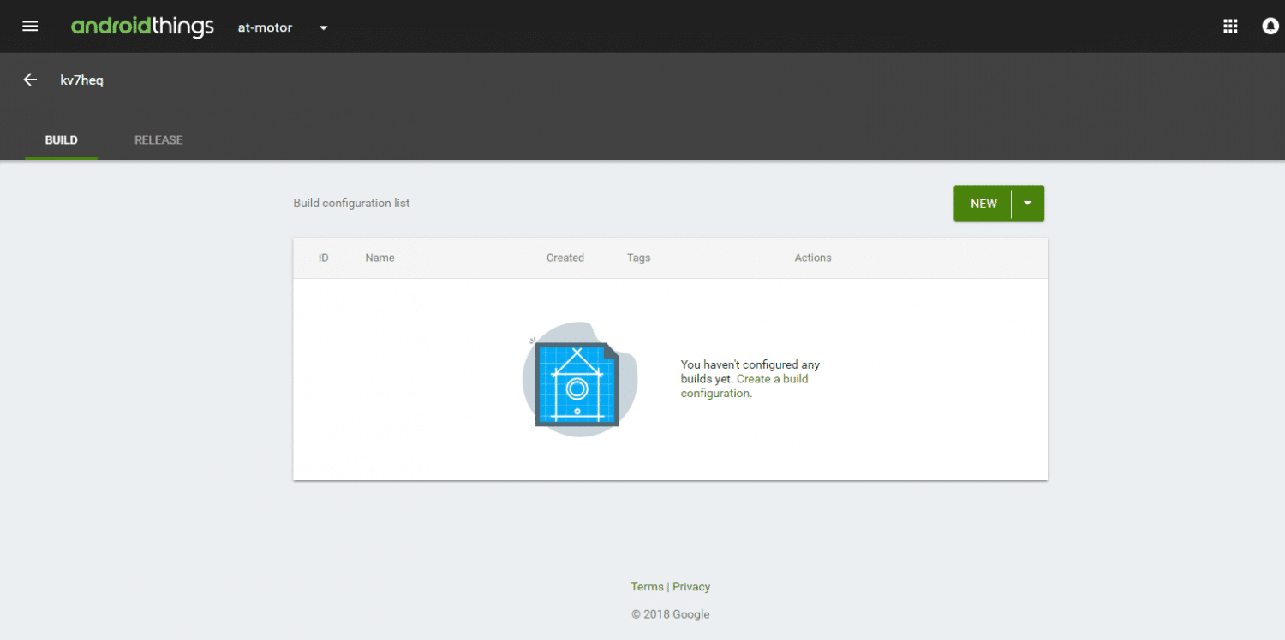This screenshot has height=640, width=1285.
Task: Click the Actions column header
Action: pos(813,258)
